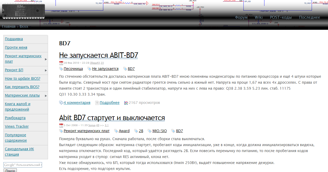Screen dimensions: 328x172
Task: Open Ремонт БП sidebar link
Action: coord(14,70)
